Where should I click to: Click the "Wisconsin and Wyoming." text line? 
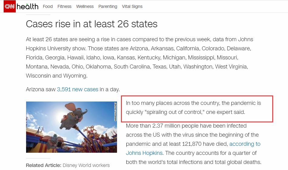pyautogui.click(x=57, y=76)
